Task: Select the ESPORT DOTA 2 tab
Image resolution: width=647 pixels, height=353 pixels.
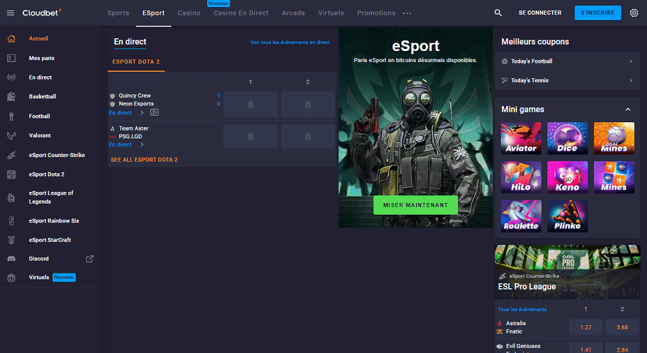Action: click(136, 61)
